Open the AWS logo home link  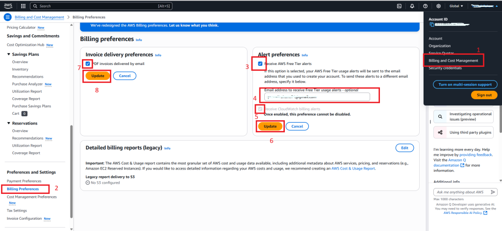[x=8, y=6]
